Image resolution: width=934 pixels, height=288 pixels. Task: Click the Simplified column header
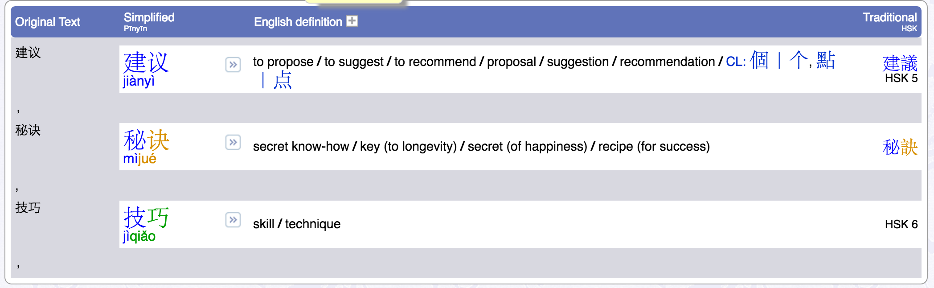click(x=149, y=17)
